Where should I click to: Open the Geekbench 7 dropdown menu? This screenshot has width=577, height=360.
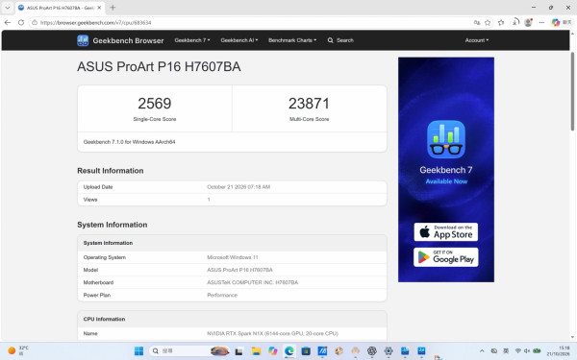(192, 40)
